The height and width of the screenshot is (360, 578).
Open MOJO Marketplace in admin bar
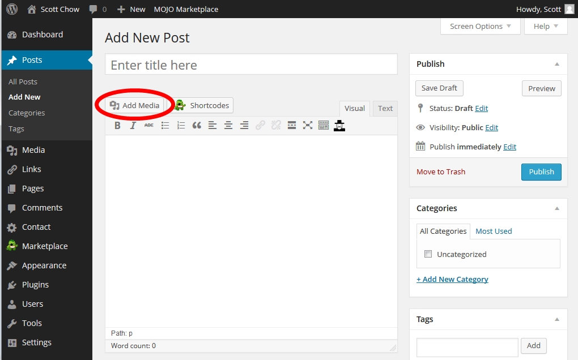point(186,9)
